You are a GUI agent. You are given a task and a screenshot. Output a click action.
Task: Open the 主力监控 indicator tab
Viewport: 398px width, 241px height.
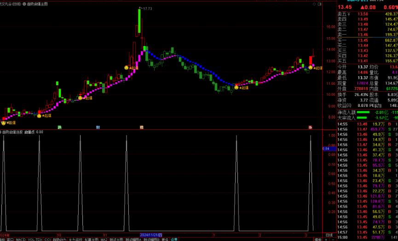pyautogui.click(x=75, y=240)
